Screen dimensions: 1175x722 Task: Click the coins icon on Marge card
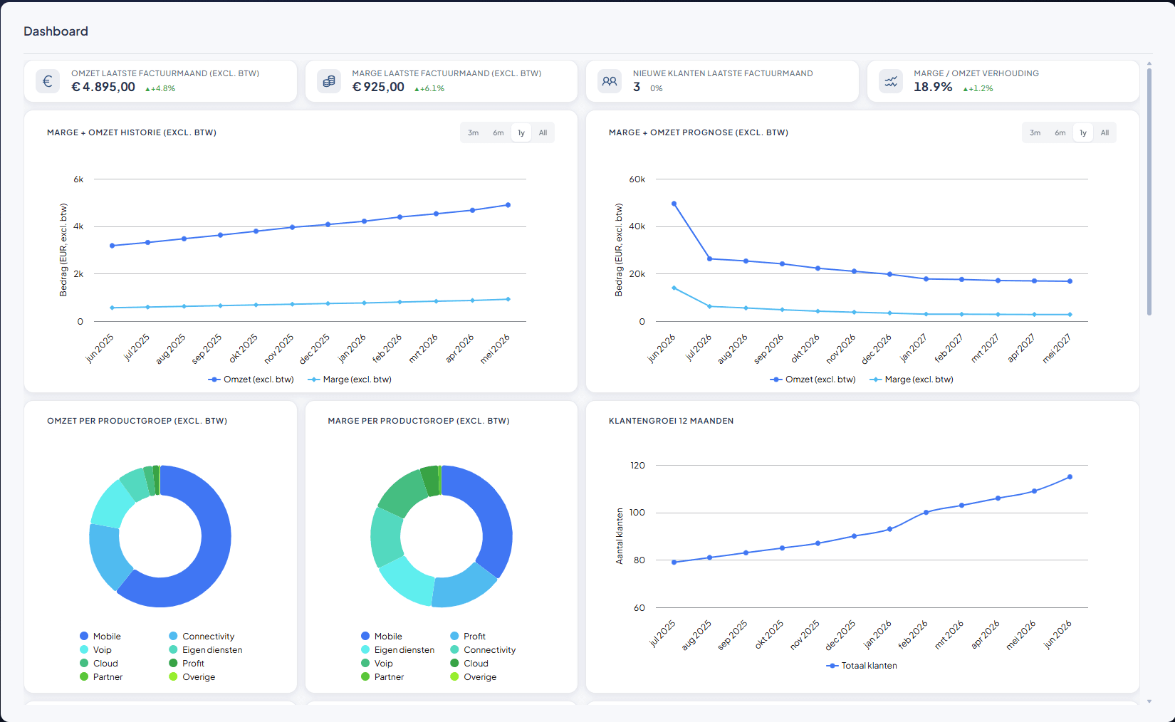pyautogui.click(x=329, y=81)
